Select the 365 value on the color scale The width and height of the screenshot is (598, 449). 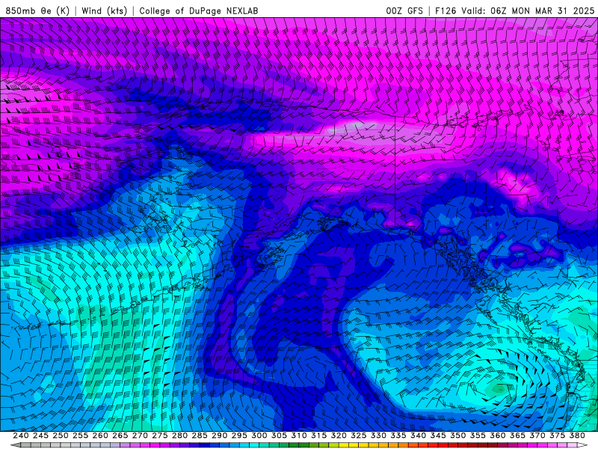(x=517, y=436)
